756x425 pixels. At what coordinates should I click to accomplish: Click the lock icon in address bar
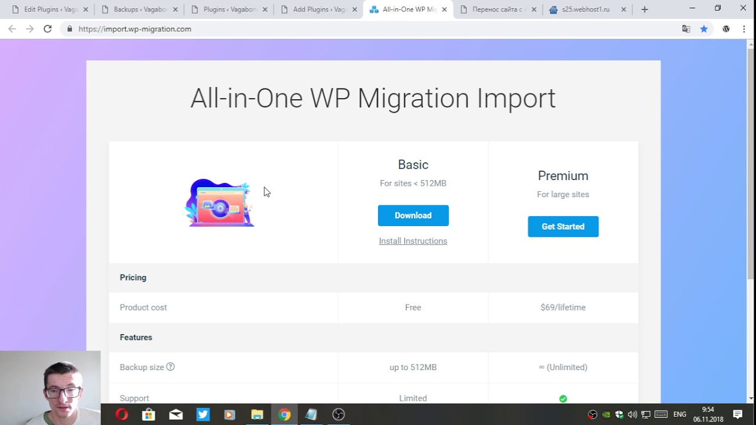[70, 29]
